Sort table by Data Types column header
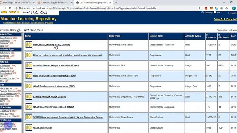Image resolution: width=237 pixels, height=133 pixels. tap(114, 36)
